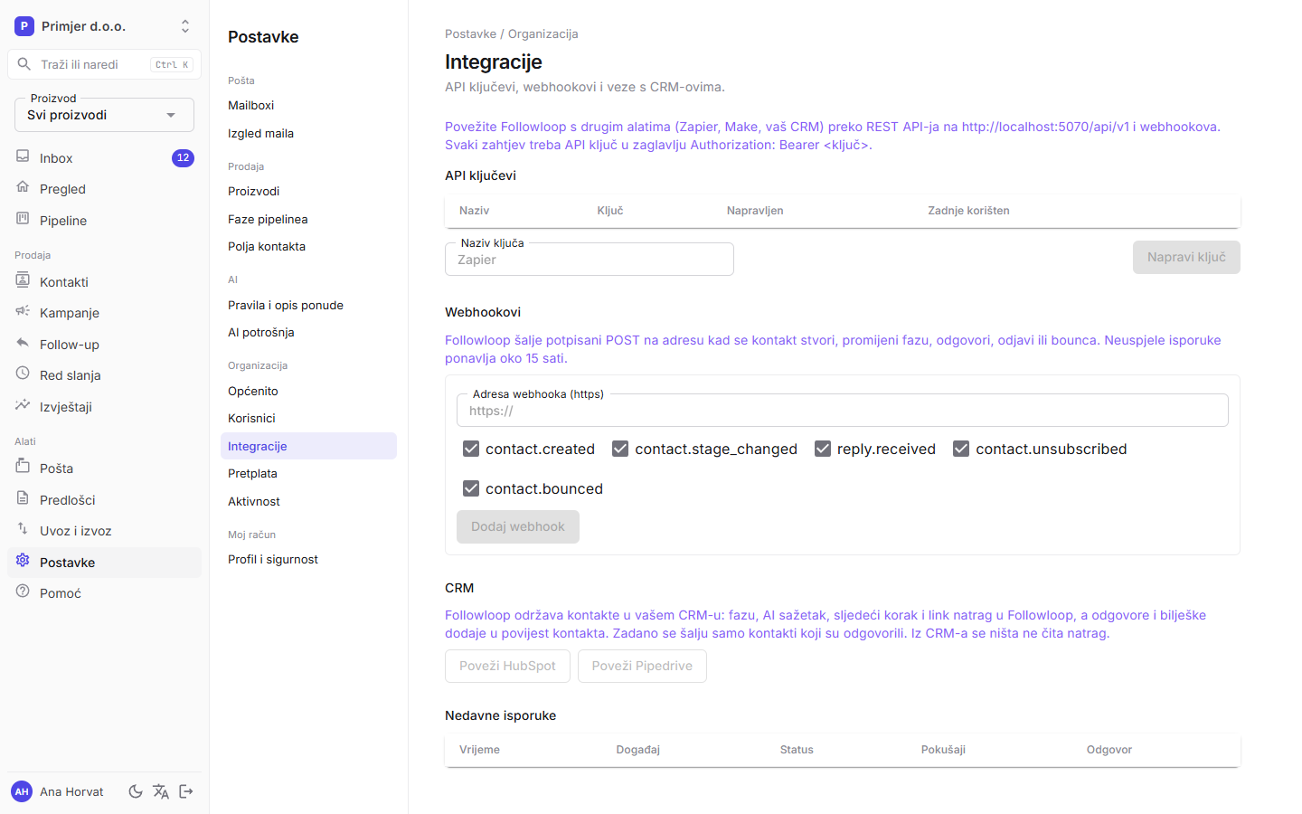Uncheck the reply.received checkbox
The image size is (1302, 814).
[823, 449]
